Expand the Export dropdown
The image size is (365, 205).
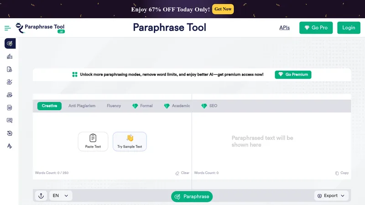click(331, 196)
